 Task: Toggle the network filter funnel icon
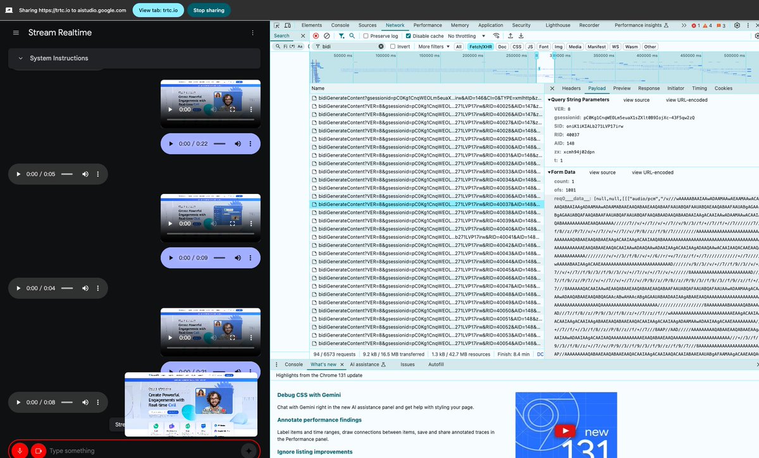point(342,36)
